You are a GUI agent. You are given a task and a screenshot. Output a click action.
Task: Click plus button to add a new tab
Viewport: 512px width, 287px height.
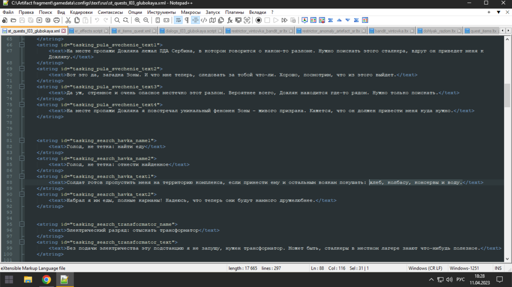click(x=489, y=12)
